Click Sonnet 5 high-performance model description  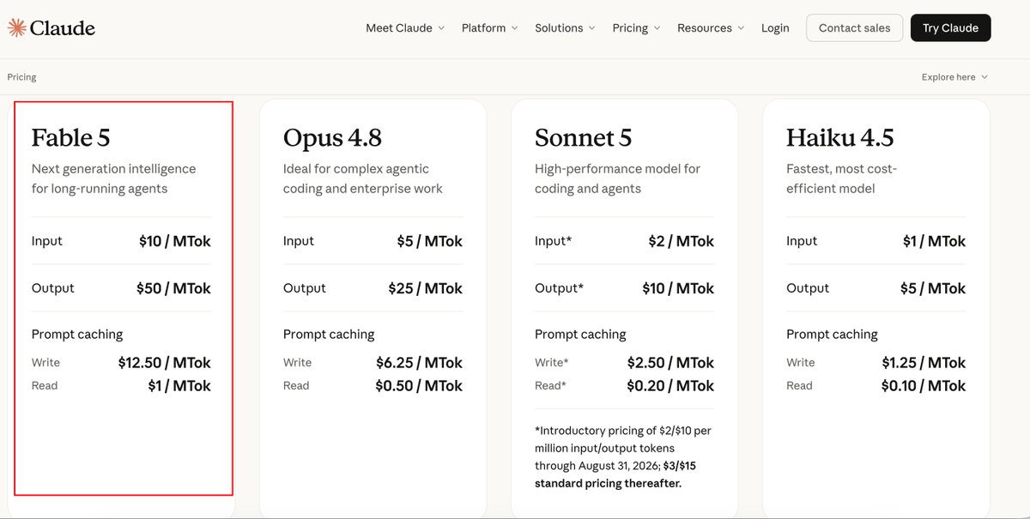[618, 178]
